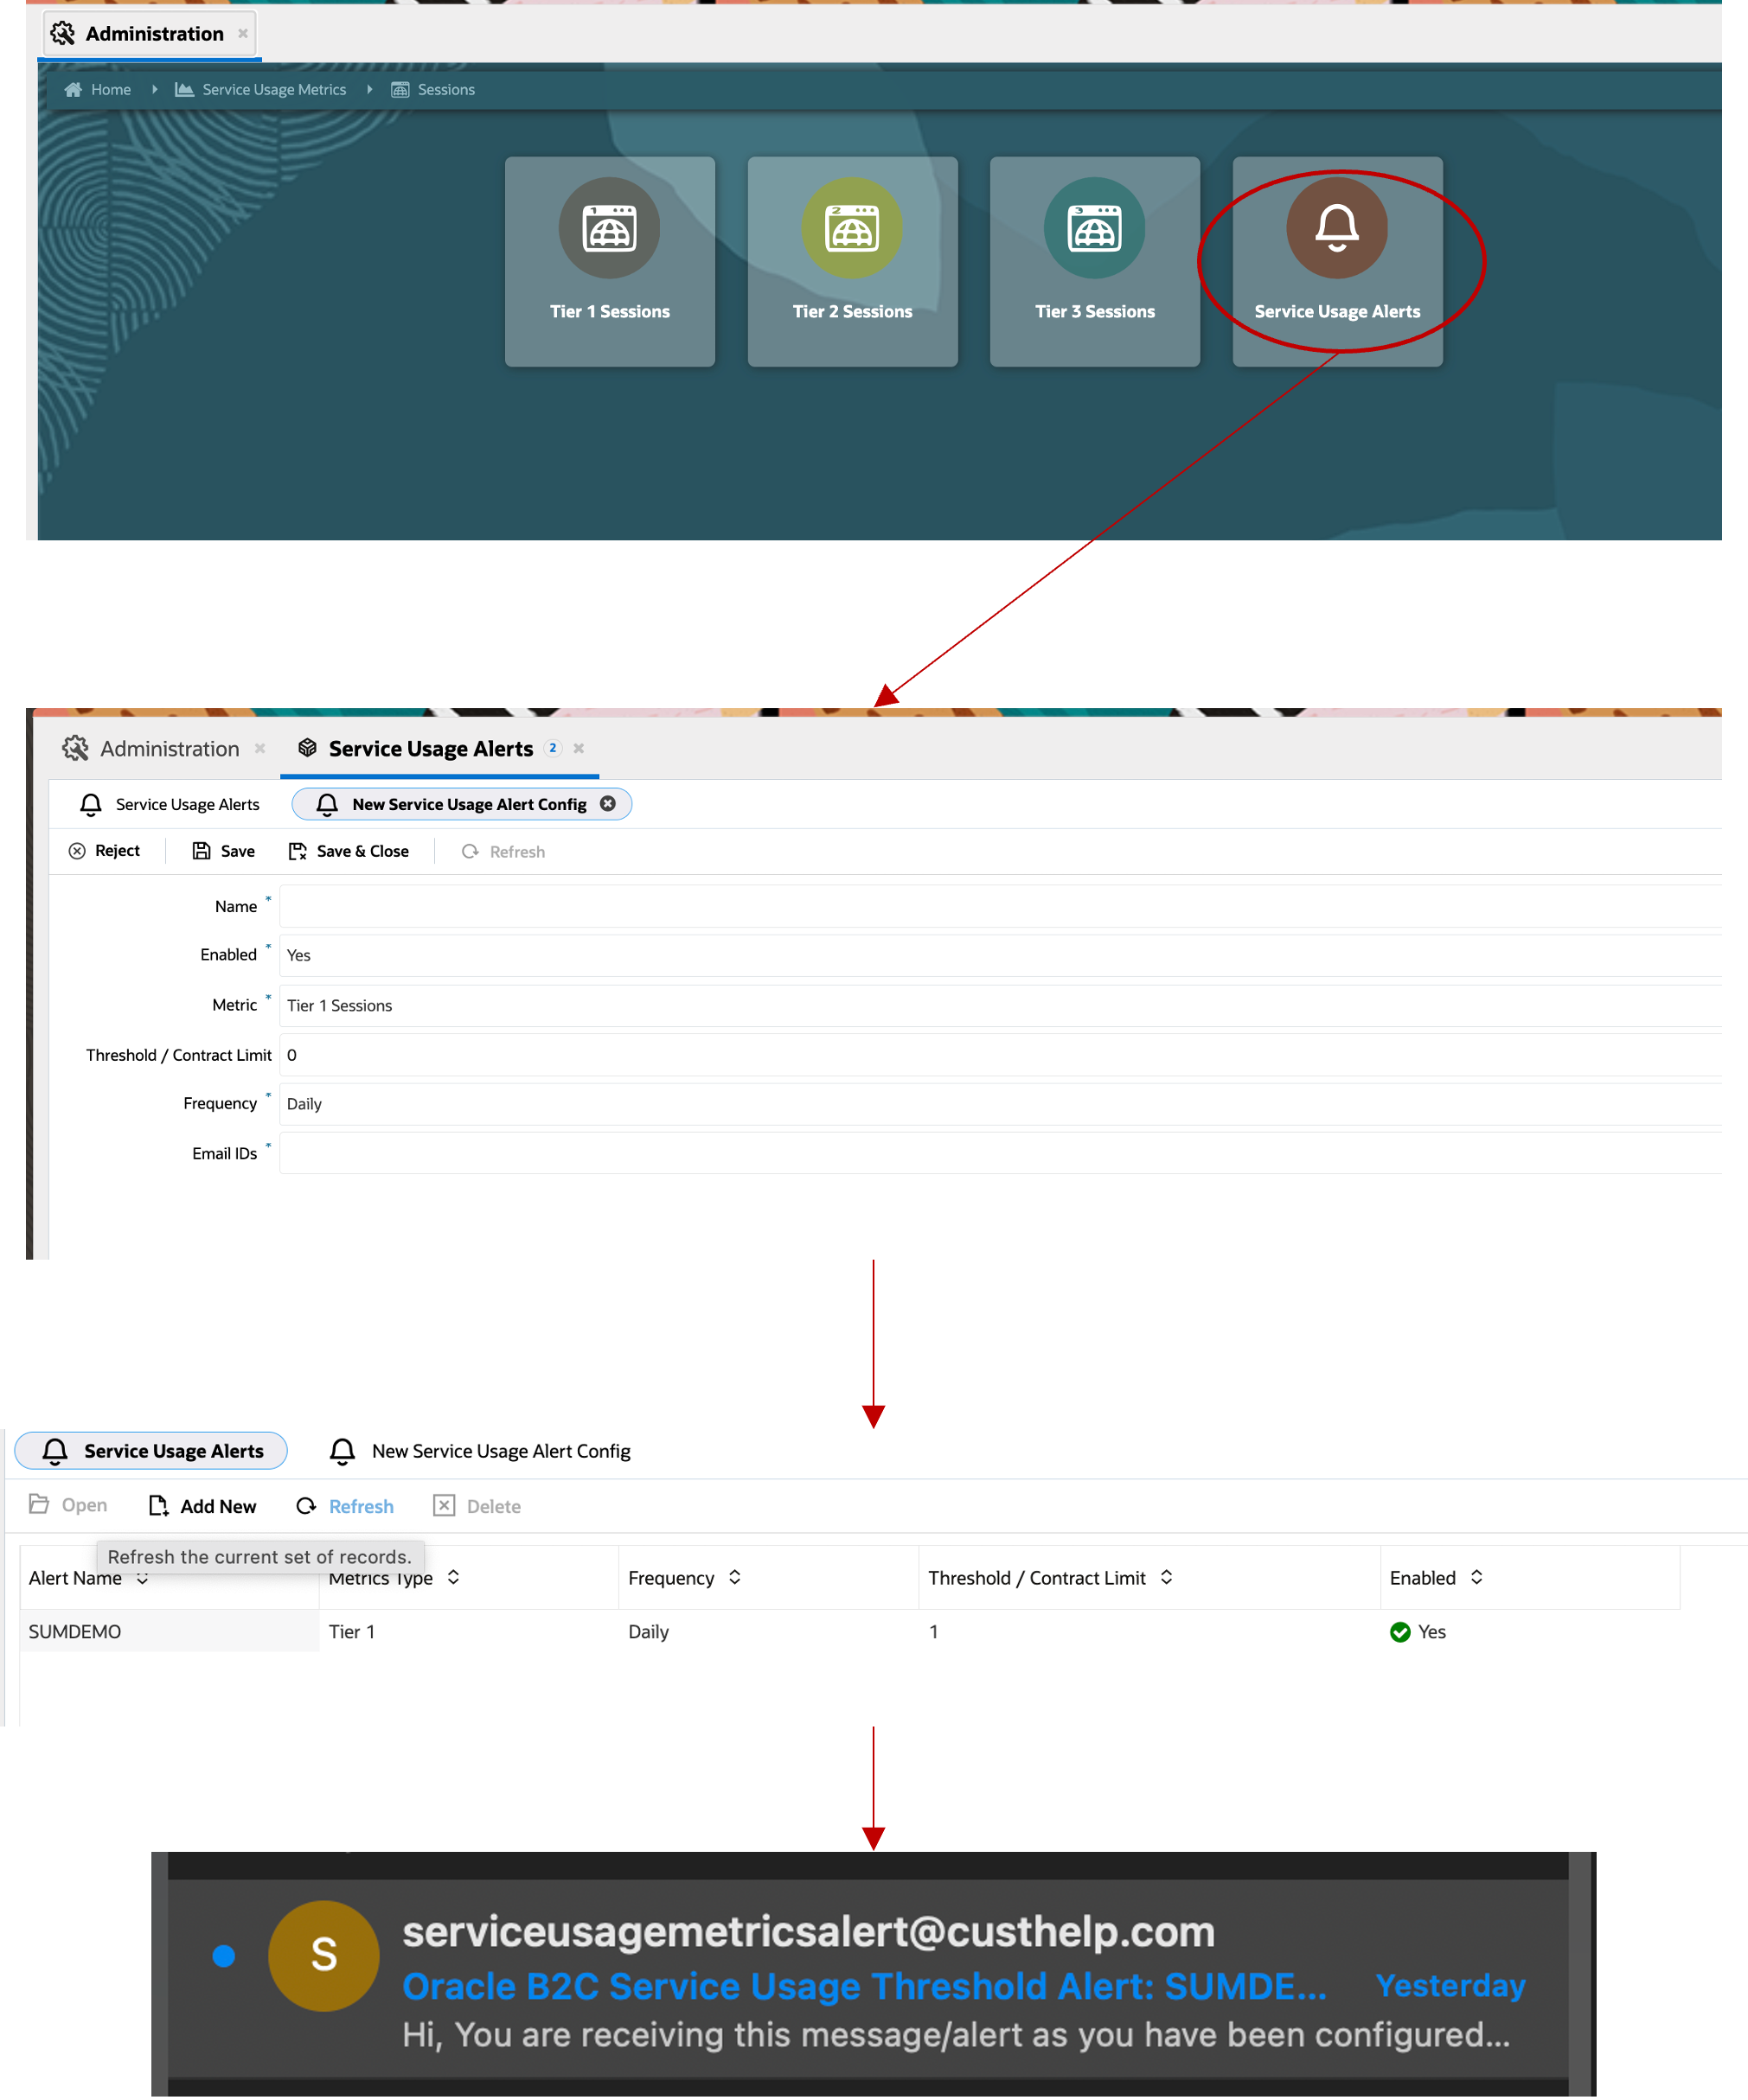Click the Save & Close button
The height and width of the screenshot is (2100, 1748).
coord(350,852)
